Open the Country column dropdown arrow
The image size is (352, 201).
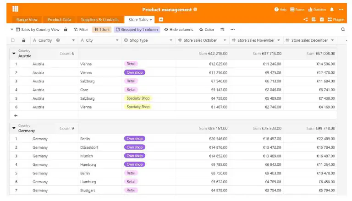pos(73,40)
